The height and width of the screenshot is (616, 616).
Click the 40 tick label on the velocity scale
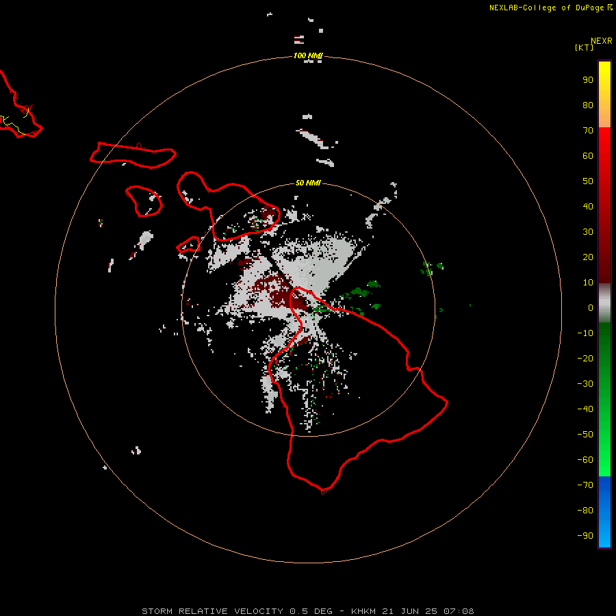click(x=588, y=207)
